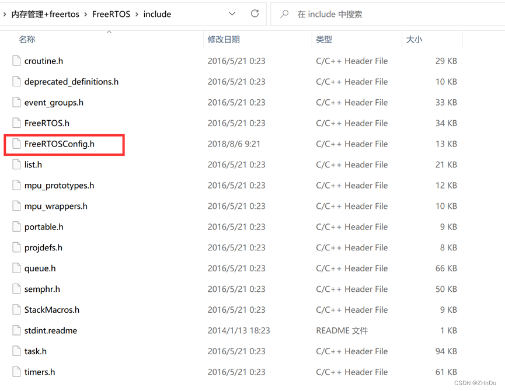The width and height of the screenshot is (505, 391).
Task: Select the portable.h file name
Action: [x=44, y=227]
